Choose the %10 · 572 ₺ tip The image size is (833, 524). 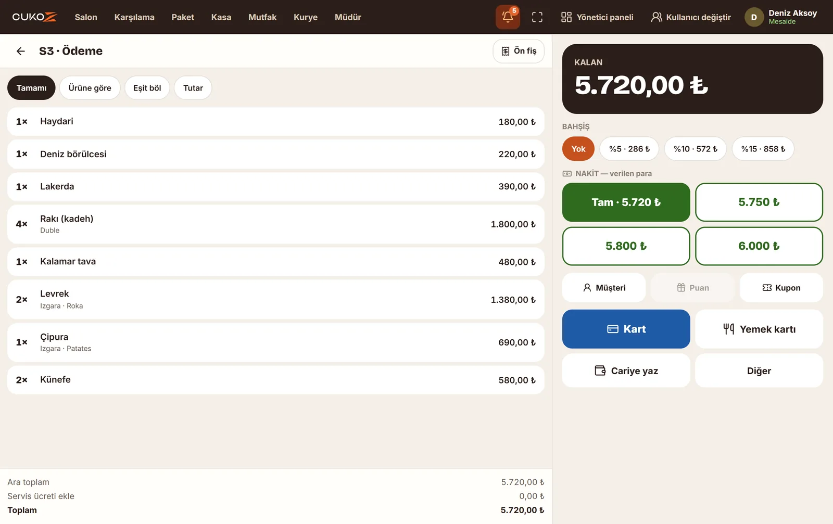[696, 149]
